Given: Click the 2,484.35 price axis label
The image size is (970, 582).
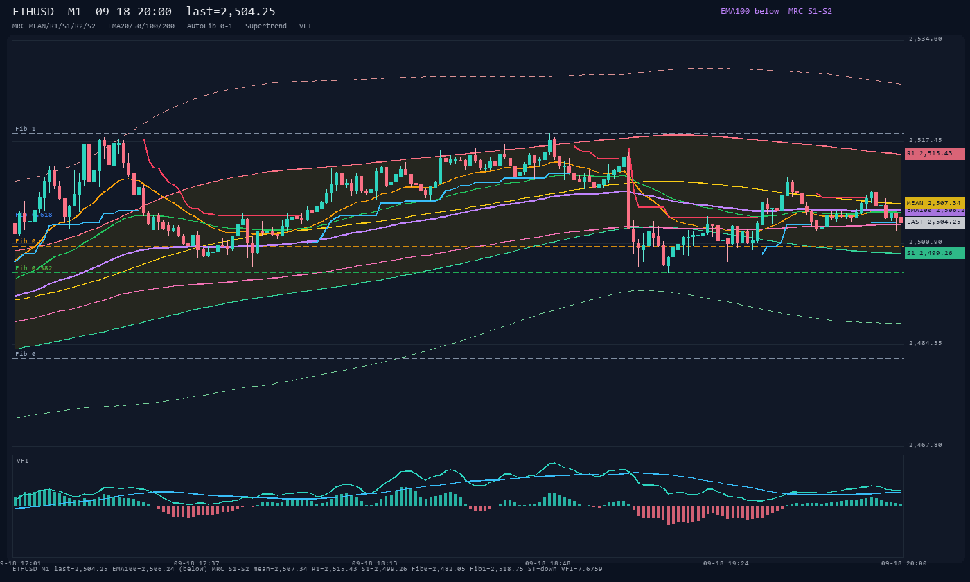Looking at the screenshot, I should pos(925,343).
